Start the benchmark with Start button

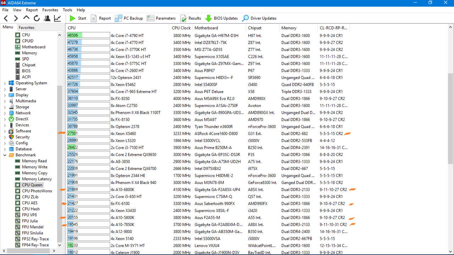[x=78, y=18]
